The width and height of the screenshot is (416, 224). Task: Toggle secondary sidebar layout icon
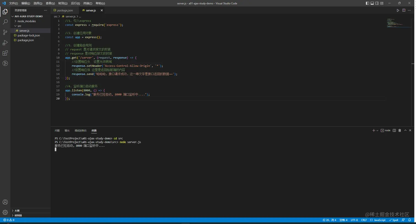click(x=377, y=3)
